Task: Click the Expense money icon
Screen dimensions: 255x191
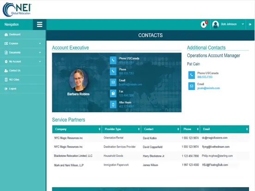Action: 6,43
